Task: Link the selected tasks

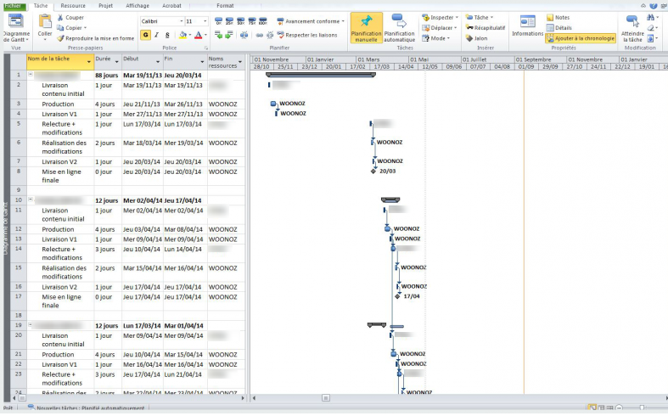Action: [259, 35]
